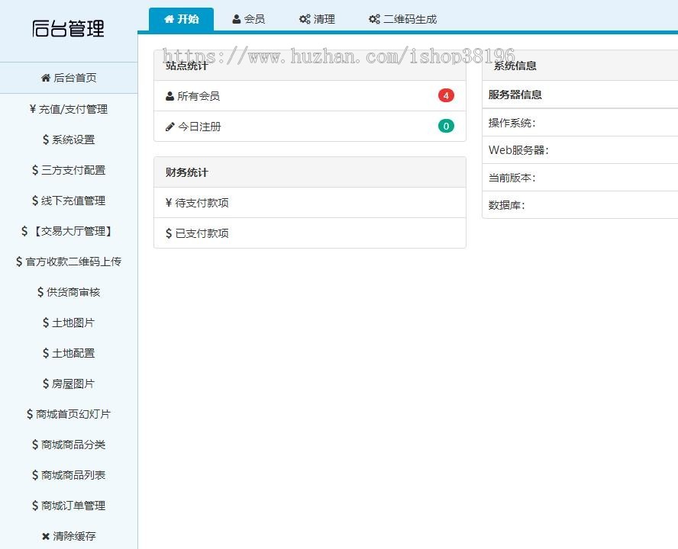Click the yen icon beside 充值/支付管理
The height and width of the screenshot is (549, 678).
(x=33, y=109)
